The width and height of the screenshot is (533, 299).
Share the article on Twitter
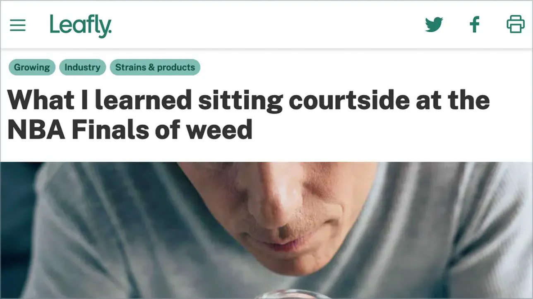434,24
